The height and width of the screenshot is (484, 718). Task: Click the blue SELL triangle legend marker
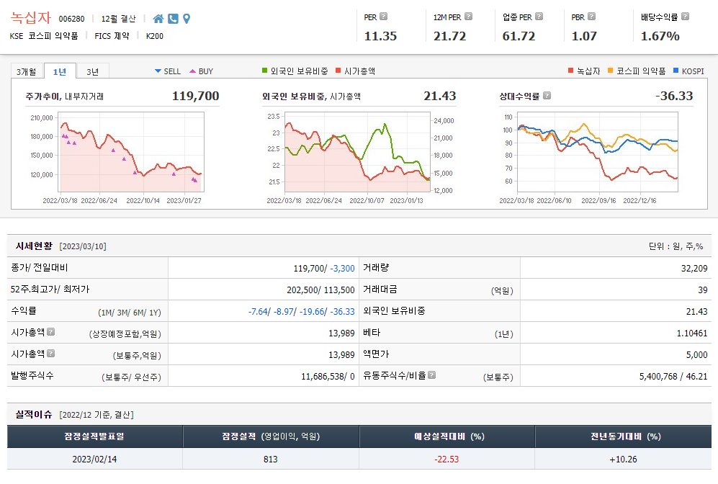tap(158, 71)
